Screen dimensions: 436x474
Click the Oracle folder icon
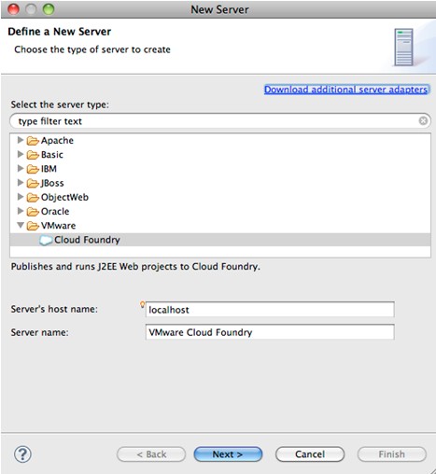(33, 212)
